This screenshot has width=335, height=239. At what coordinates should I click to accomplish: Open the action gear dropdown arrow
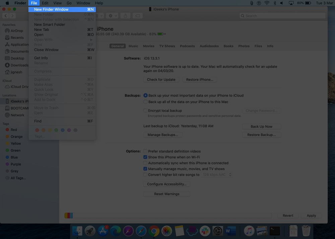116,16
